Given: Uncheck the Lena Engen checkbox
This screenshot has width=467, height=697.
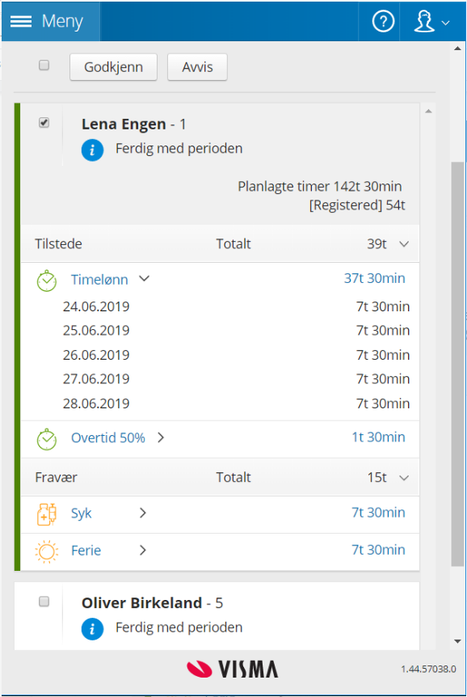Looking at the screenshot, I should click(x=44, y=123).
